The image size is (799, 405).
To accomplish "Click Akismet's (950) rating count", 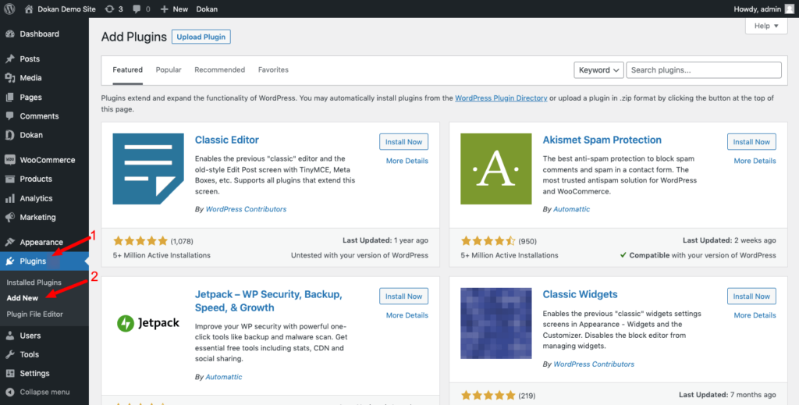I will coord(527,241).
